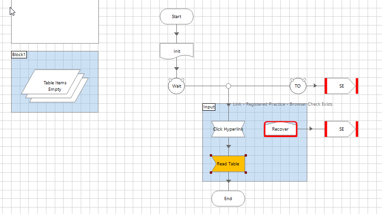Click the arrow between Read Table and End

228,181
